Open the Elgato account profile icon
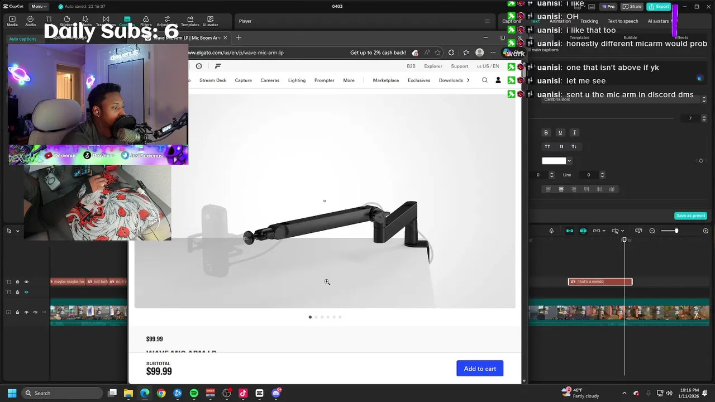Viewport: 715px width, 402px height. (x=498, y=80)
